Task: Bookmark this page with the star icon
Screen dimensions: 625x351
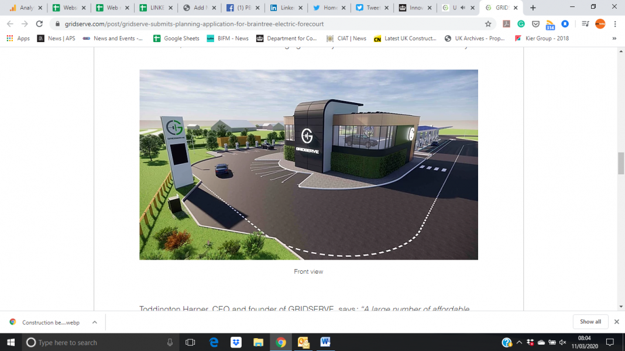Action: (x=488, y=24)
